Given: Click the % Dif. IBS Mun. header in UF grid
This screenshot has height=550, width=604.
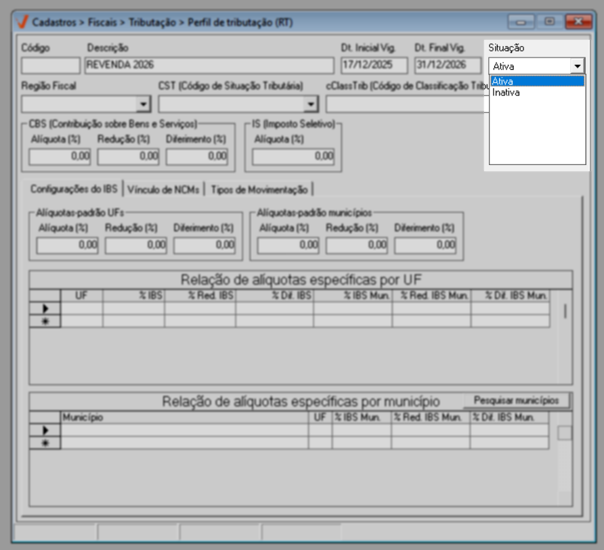Looking at the screenshot, I should coord(511,296).
